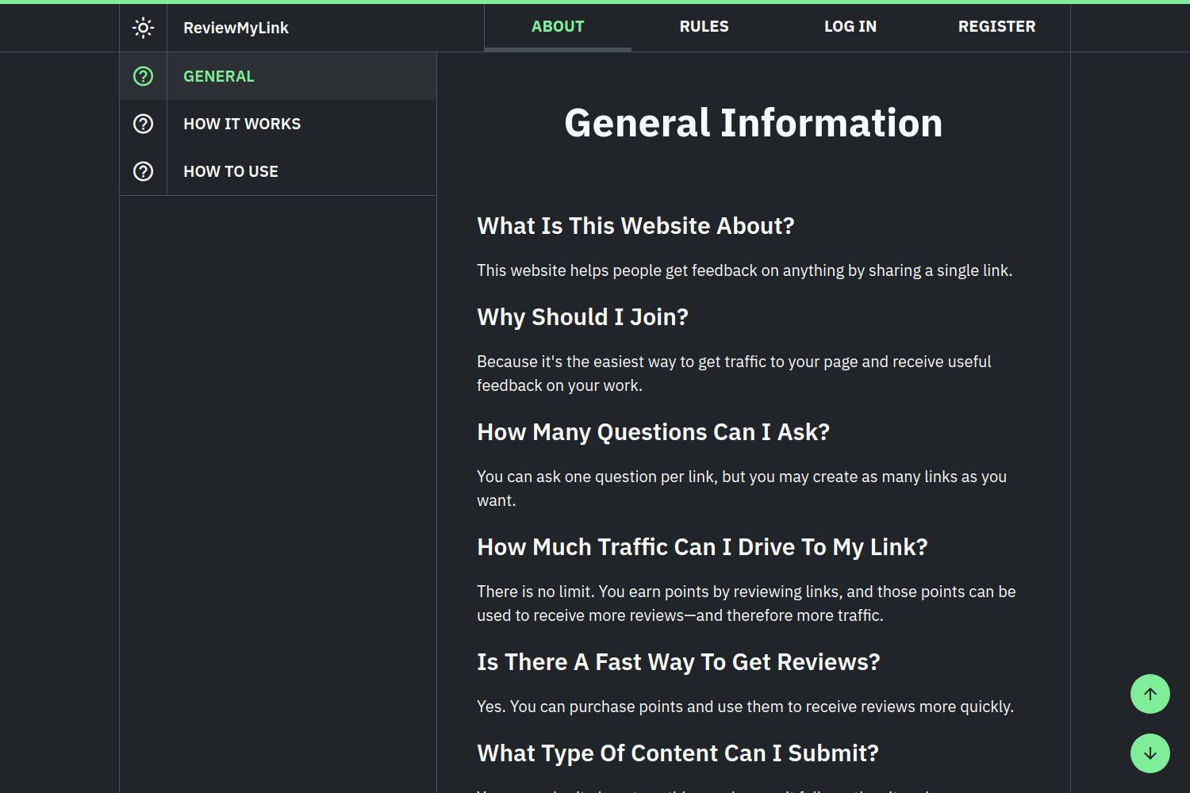Image resolution: width=1190 pixels, height=793 pixels.
Task: Click 'How Much Traffic Can I Drive' heading
Action: click(x=702, y=547)
